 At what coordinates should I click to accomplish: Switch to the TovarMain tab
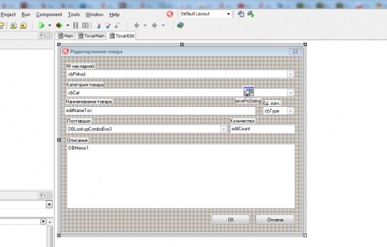[x=91, y=36]
